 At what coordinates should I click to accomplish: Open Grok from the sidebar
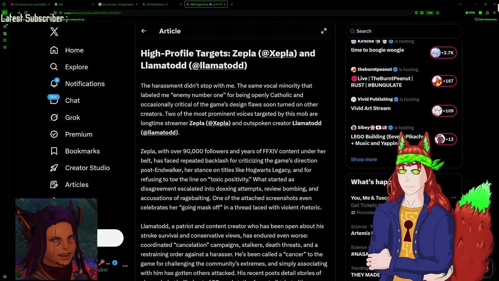pyautogui.click(x=65, y=117)
